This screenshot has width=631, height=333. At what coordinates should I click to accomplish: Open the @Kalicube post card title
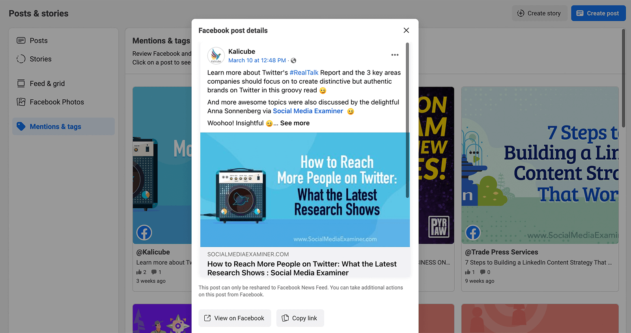(153, 252)
